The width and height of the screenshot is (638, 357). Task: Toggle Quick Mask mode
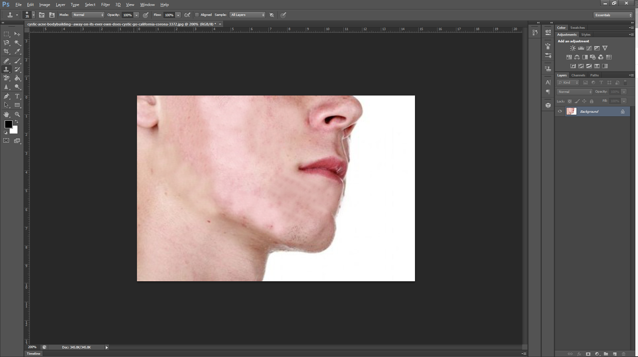point(6,141)
